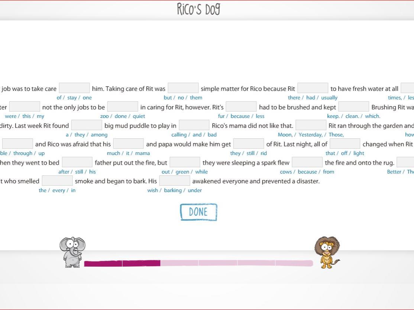
Task: Click the blank before "father put out the fire"
Action: (x=77, y=162)
